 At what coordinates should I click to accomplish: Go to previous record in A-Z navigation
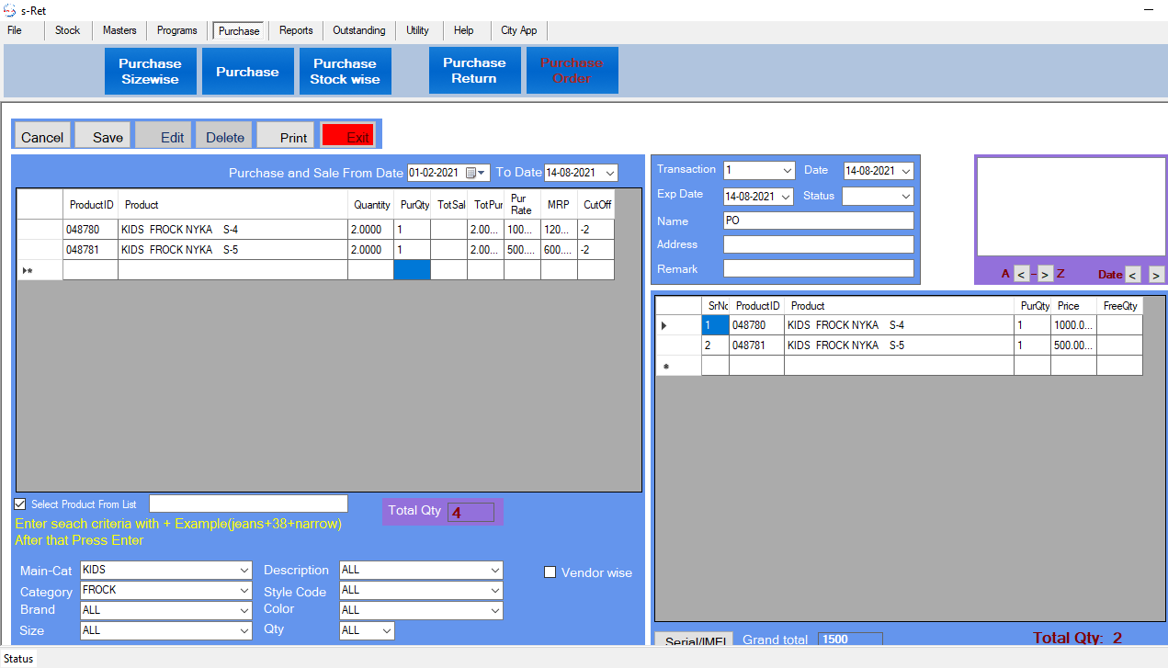1021,275
